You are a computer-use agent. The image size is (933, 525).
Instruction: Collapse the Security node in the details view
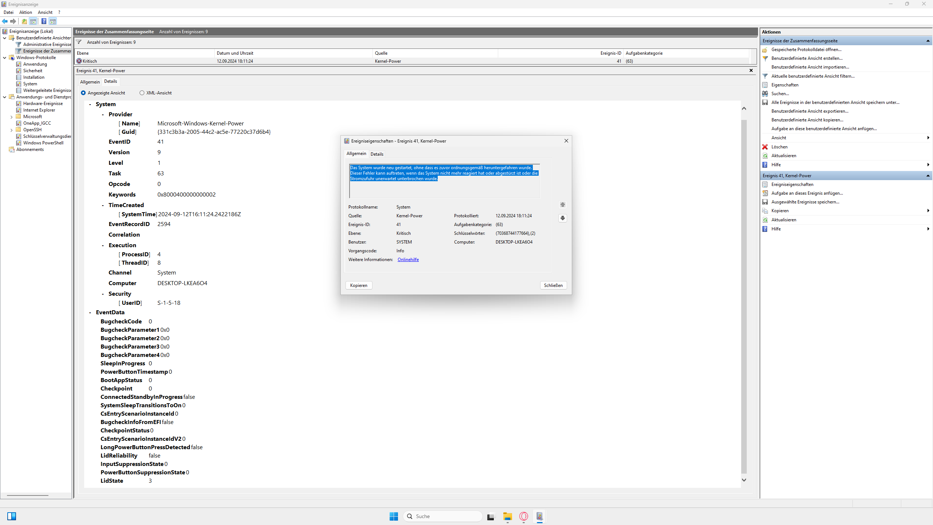click(103, 294)
